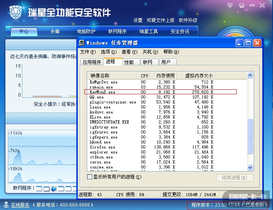273x210 pixels.
Task: Close the Rising security software window
Action: click(262, 5)
